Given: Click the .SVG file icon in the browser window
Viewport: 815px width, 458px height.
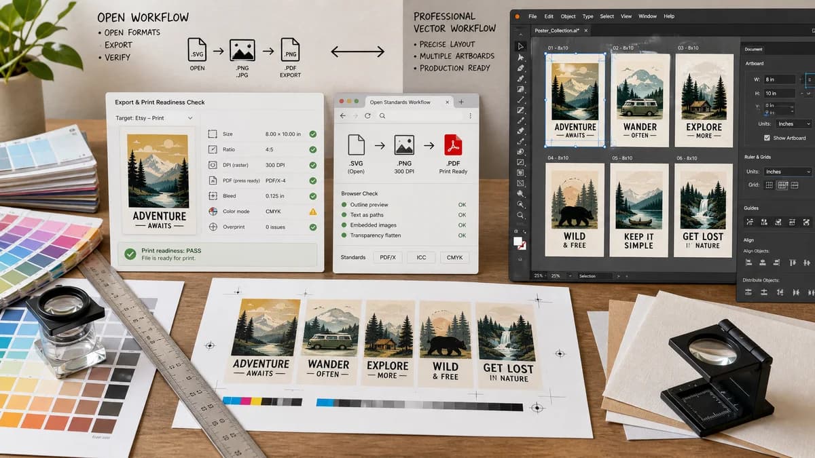Looking at the screenshot, I should click(x=357, y=146).
